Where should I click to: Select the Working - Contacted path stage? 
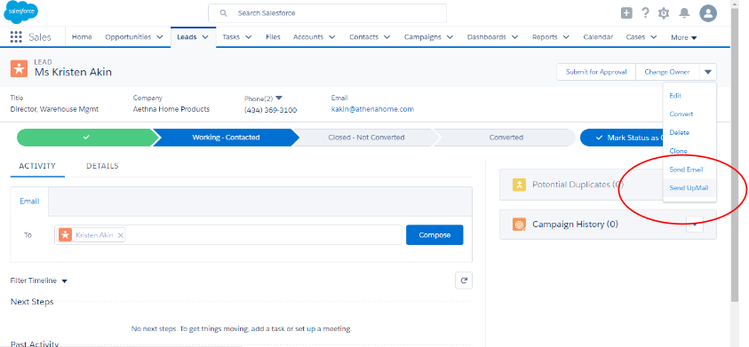point(226,138)
